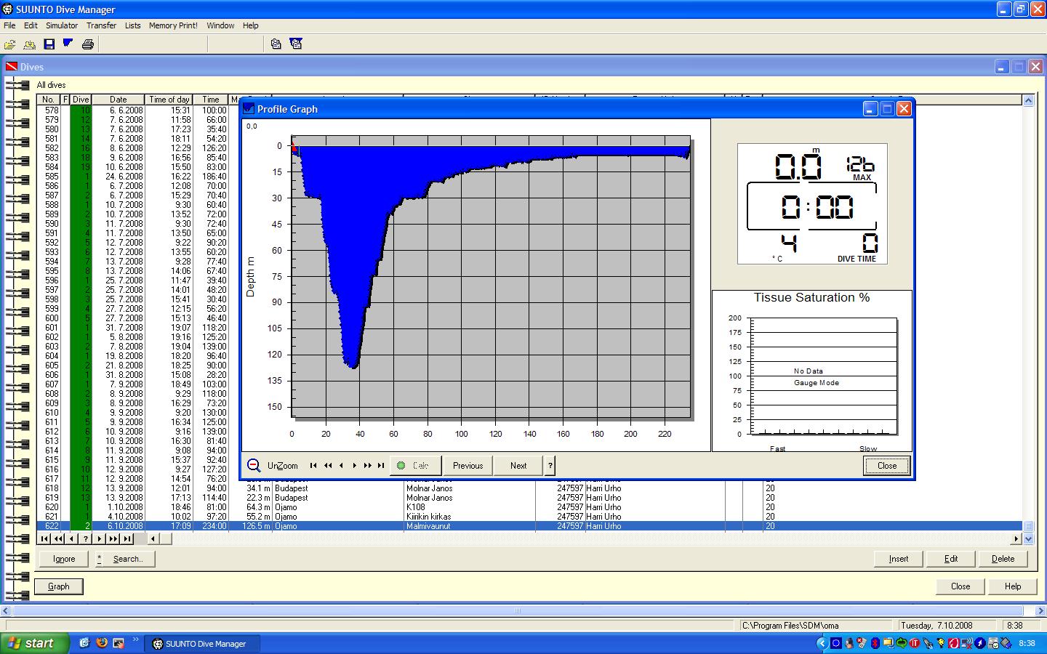This screenshot has width=1047, height=654.
Task: Click the cascaded windows toolbar icon
Action: pyautogui.click(x=276, y=44)
